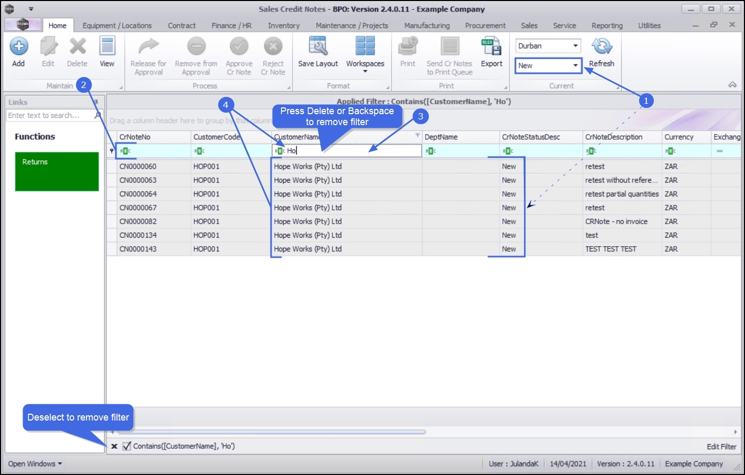Sort by the DeptName column header
The width and height of the screenshot is (745, 475).
coord(461,137)
